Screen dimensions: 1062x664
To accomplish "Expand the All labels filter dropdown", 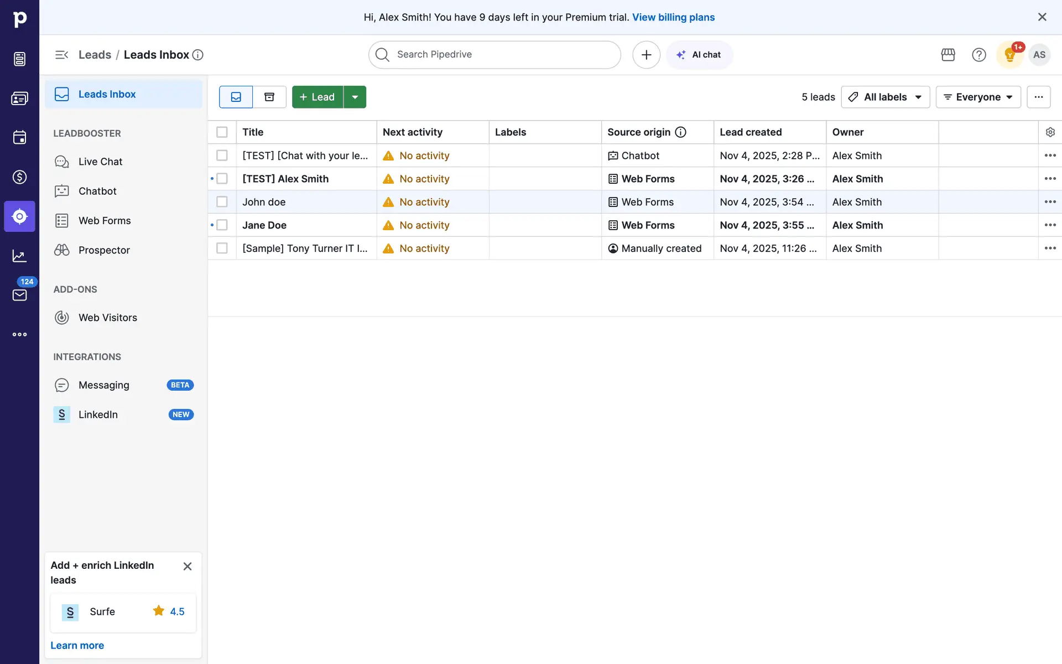I will (x=885, y=97).
